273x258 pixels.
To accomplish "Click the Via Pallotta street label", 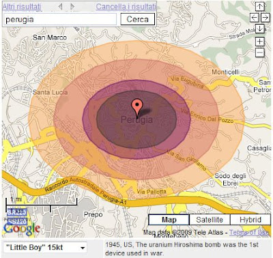I will point(152,192).
